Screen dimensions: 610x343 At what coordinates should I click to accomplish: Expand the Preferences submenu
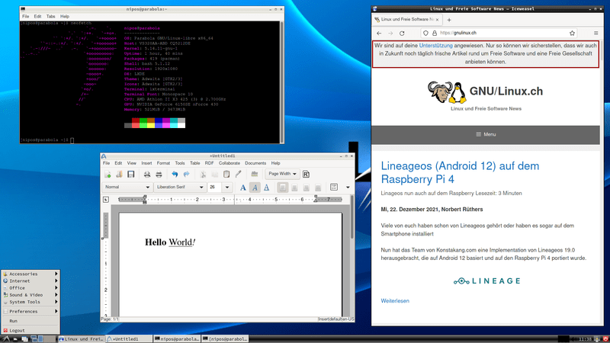click(x=30, y=311)
